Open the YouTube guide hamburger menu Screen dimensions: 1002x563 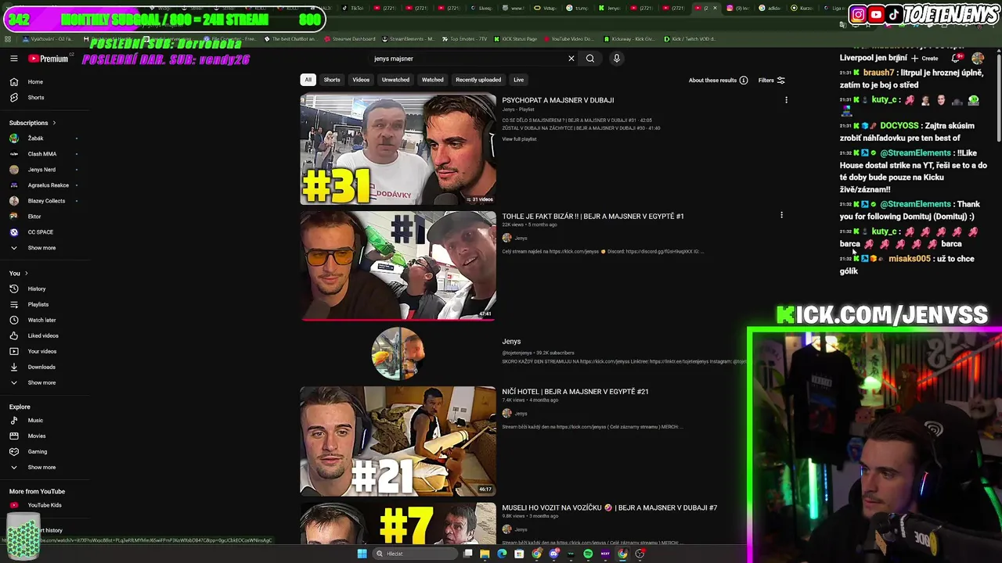(x=13, y=59)
